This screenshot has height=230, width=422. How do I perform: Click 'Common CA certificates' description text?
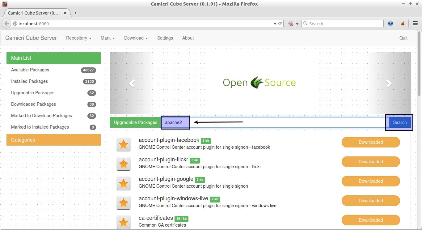[x=162, y=225]
